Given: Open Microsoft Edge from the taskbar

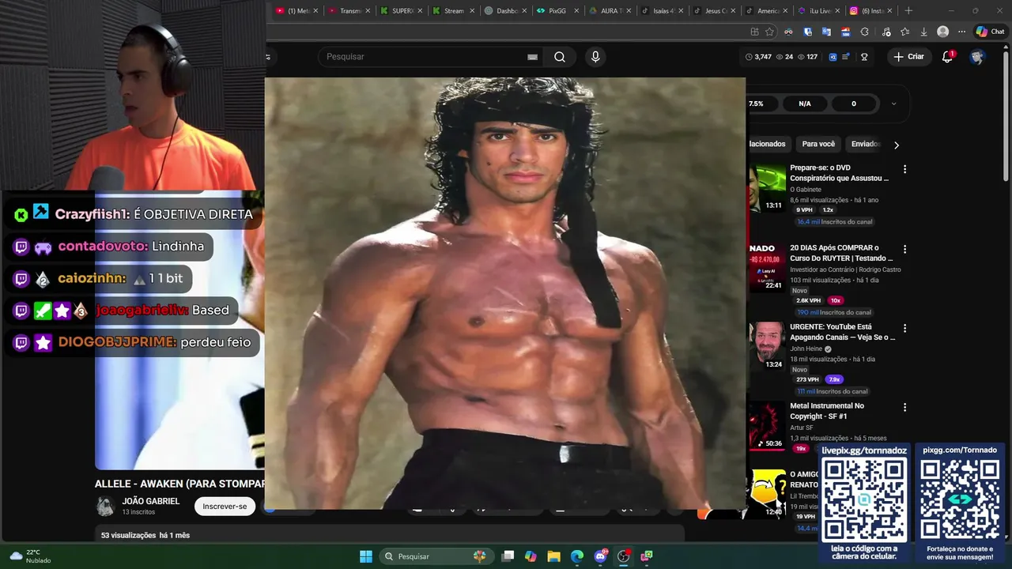Looking at the screenshot, I should pyautogui.click(x=576, y=556).
